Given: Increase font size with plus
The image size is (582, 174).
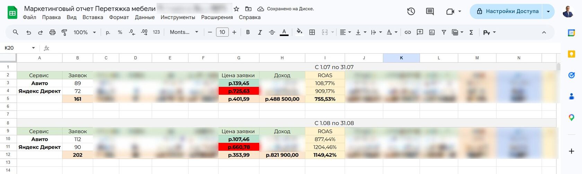Looking at the screenshot, I should pos(234,32).
